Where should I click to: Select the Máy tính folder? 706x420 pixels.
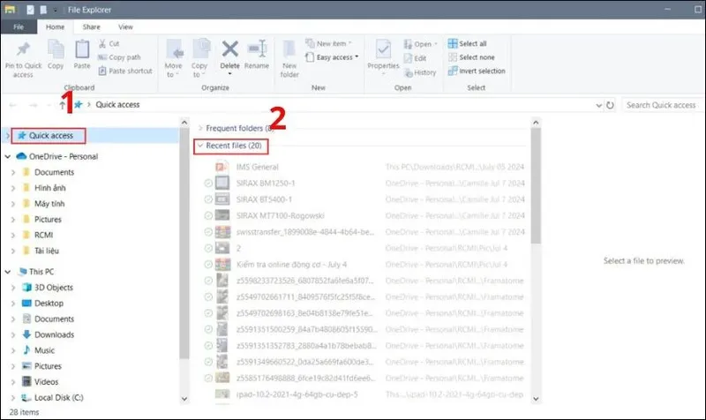click(x=49, y=204)
